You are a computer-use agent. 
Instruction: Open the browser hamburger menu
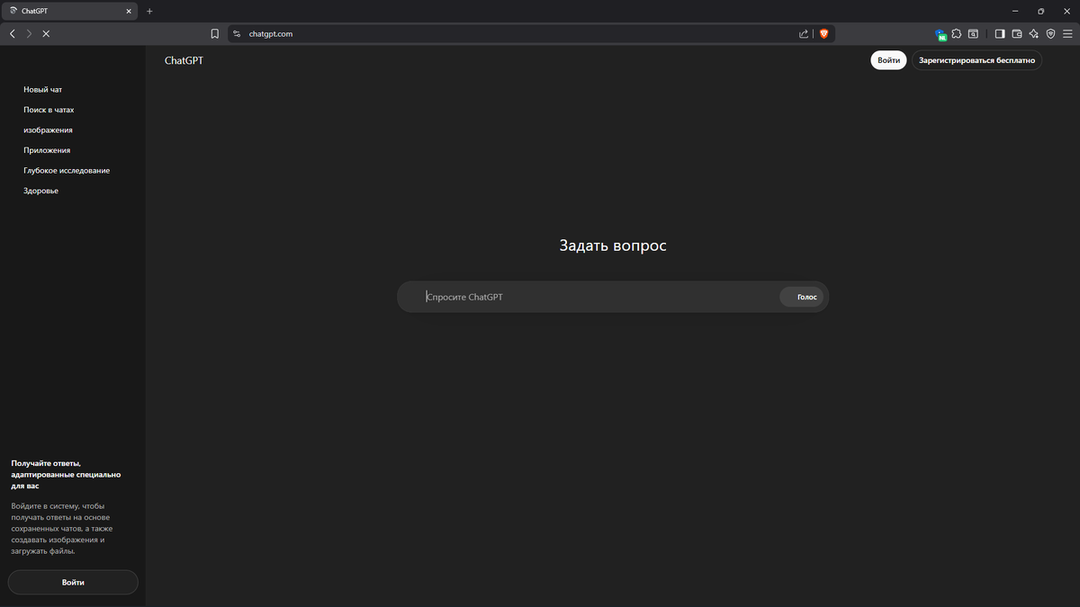point(1067,33)
